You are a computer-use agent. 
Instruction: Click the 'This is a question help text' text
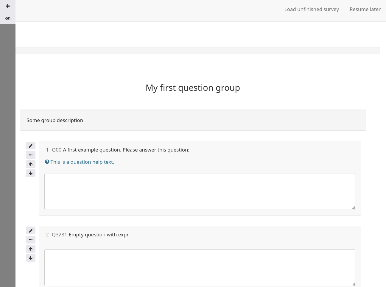[x=82, y=162]
